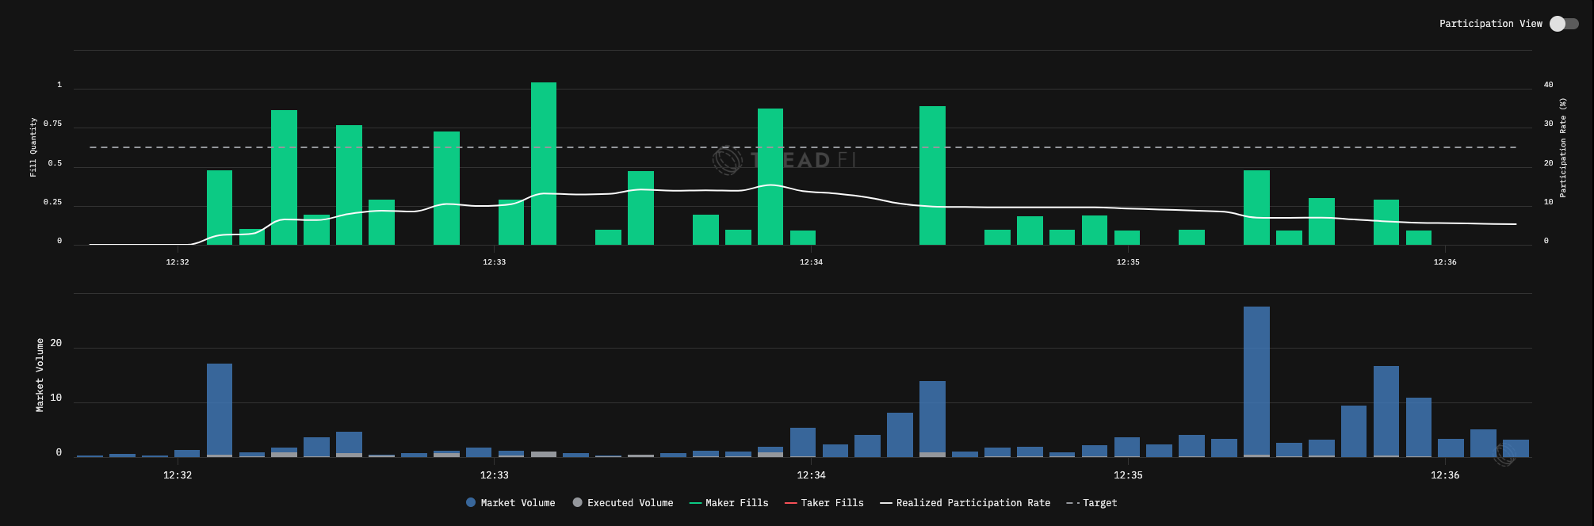The height and width of the screenshot is (526, 1594).
Task: Toggle Taker Fills legend red line marker
Action: point(790,503)
